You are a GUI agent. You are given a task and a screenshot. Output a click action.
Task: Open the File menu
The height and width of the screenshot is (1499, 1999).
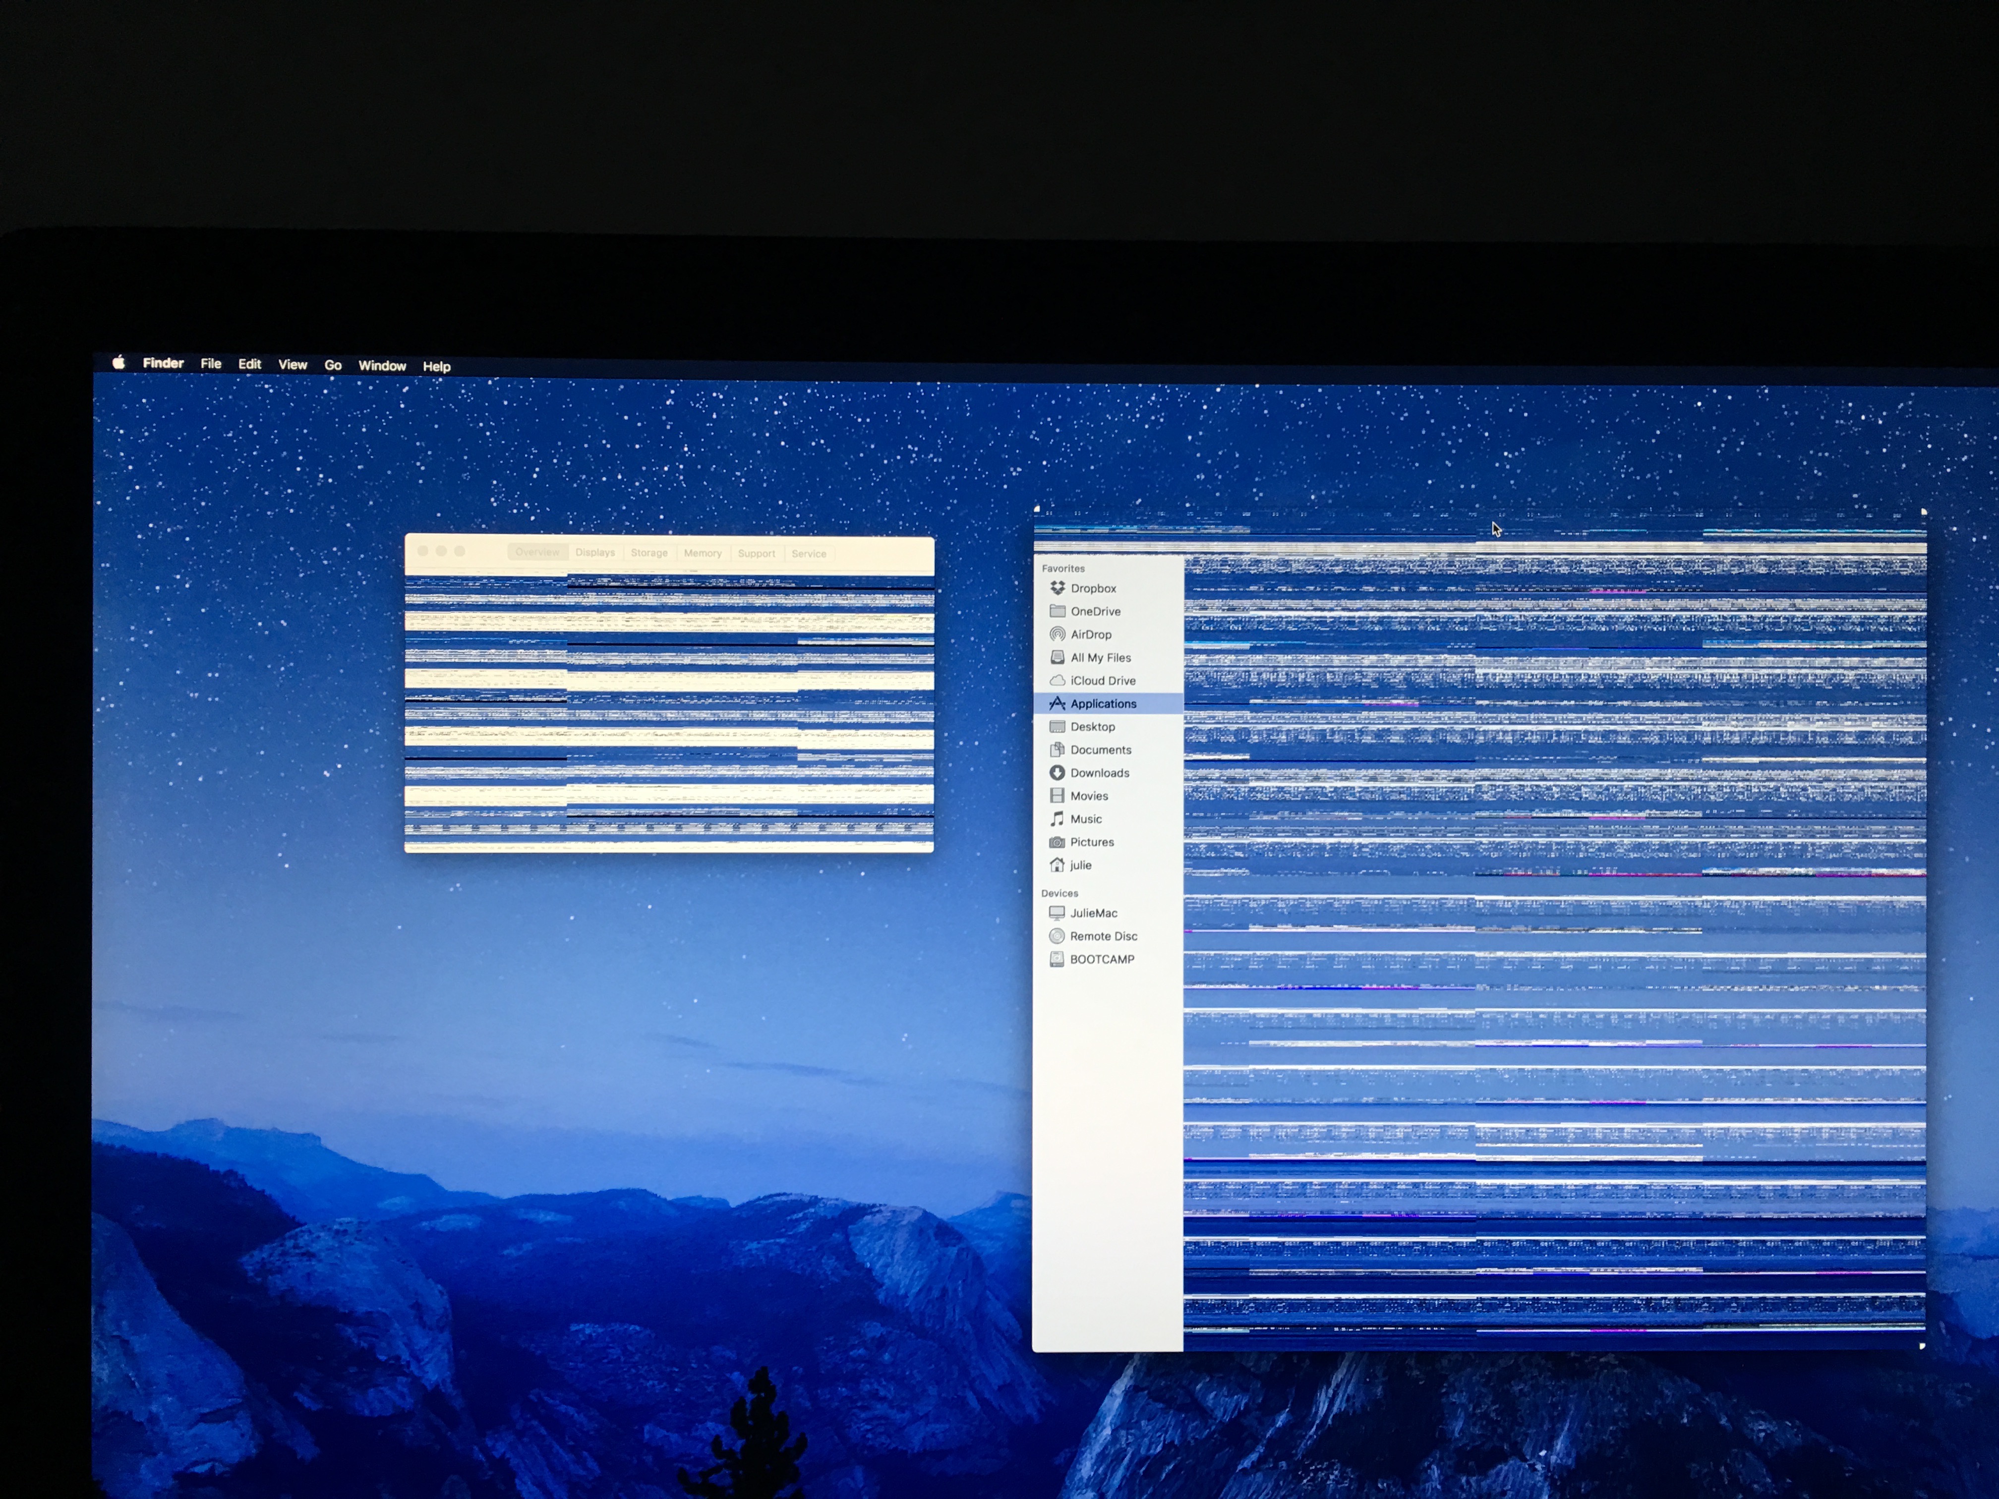coord(211,363)
